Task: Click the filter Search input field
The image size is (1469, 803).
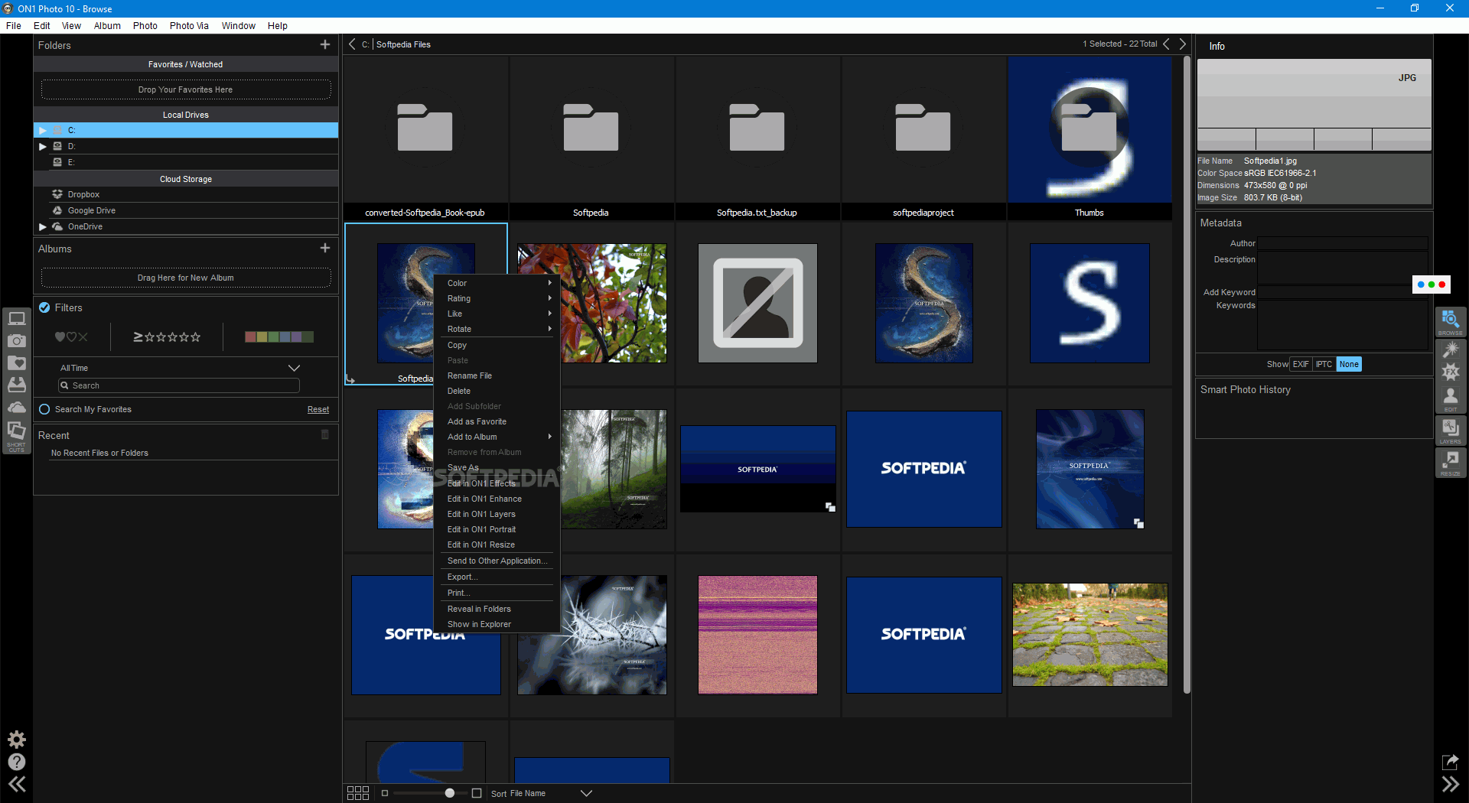Action: click(x=179, y=385)
